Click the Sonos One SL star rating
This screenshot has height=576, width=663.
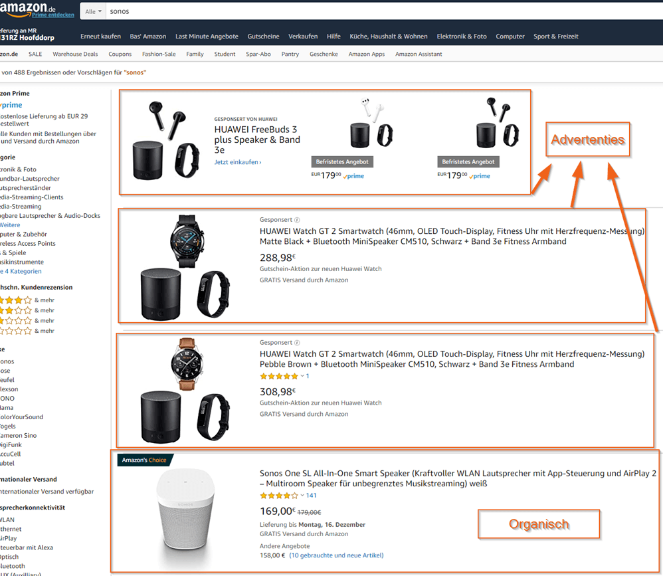point(279,496)
